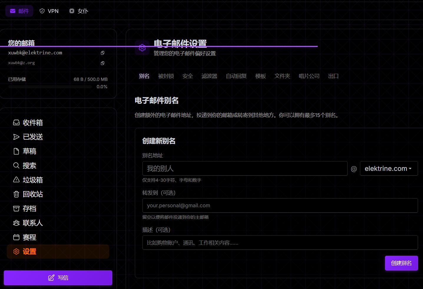Copy the xuwbk@z.org address
The width and height of the screenshot is (423, 289).
click(x=102, y=63)
